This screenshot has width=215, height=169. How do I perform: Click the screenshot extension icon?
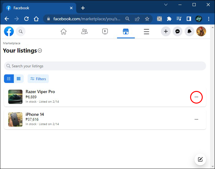click(x=159, y=19)
